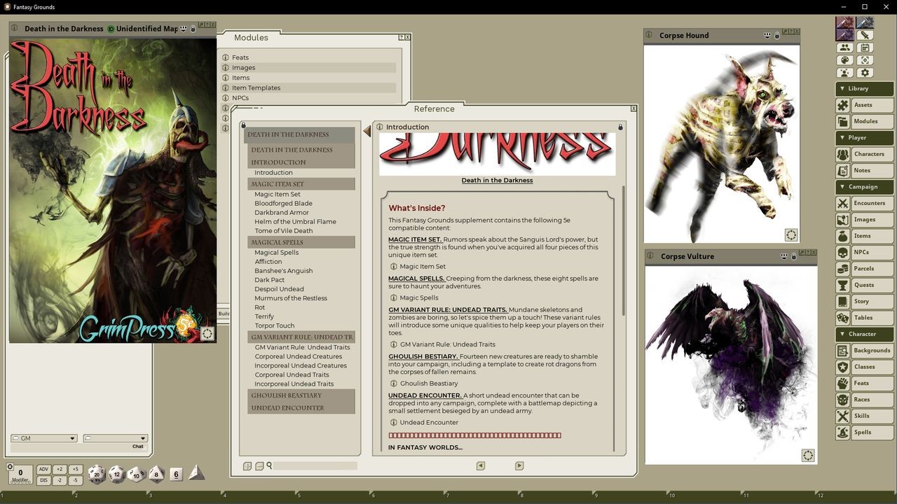Open the language dropdown beside the GM selector
The image size is (897, 504).
coord(114,437)
